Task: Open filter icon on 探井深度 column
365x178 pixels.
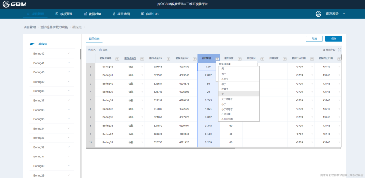Action: tap(285, 59)
